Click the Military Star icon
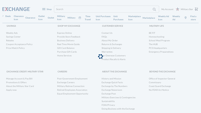This screenshot has width=201, height=113. click(178, 9)
